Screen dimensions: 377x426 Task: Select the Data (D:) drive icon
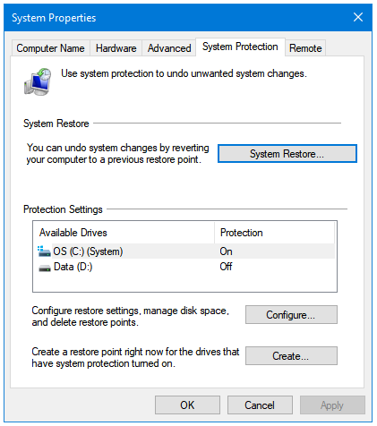45,268
